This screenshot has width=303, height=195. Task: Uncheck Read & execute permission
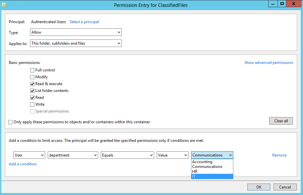pyautogui.click(x=32, y=84)
